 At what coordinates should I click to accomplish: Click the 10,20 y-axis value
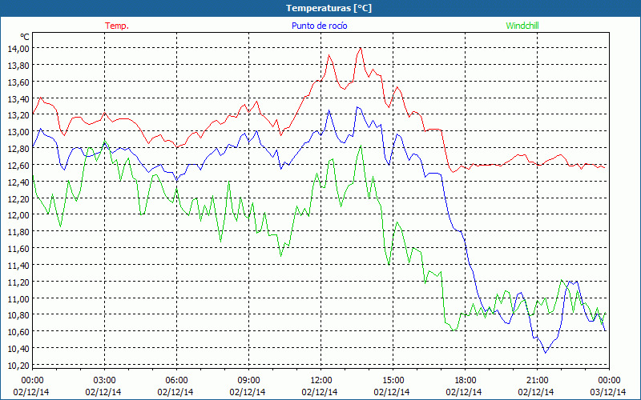[x=18, y=366]
